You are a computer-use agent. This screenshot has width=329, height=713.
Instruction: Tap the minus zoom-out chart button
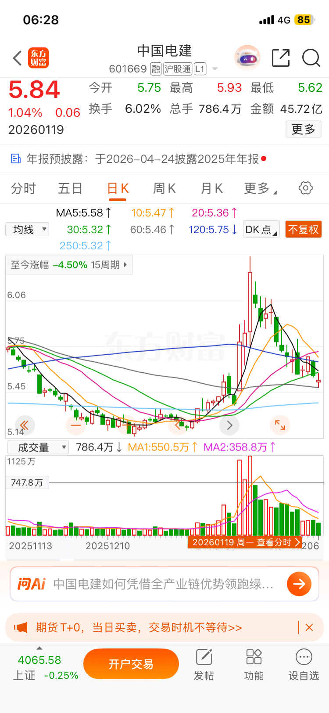(75, 425)
